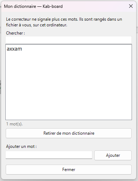Click the 1 mot(s). count label
The image size is (138, 181).
[x=15, y=124]
